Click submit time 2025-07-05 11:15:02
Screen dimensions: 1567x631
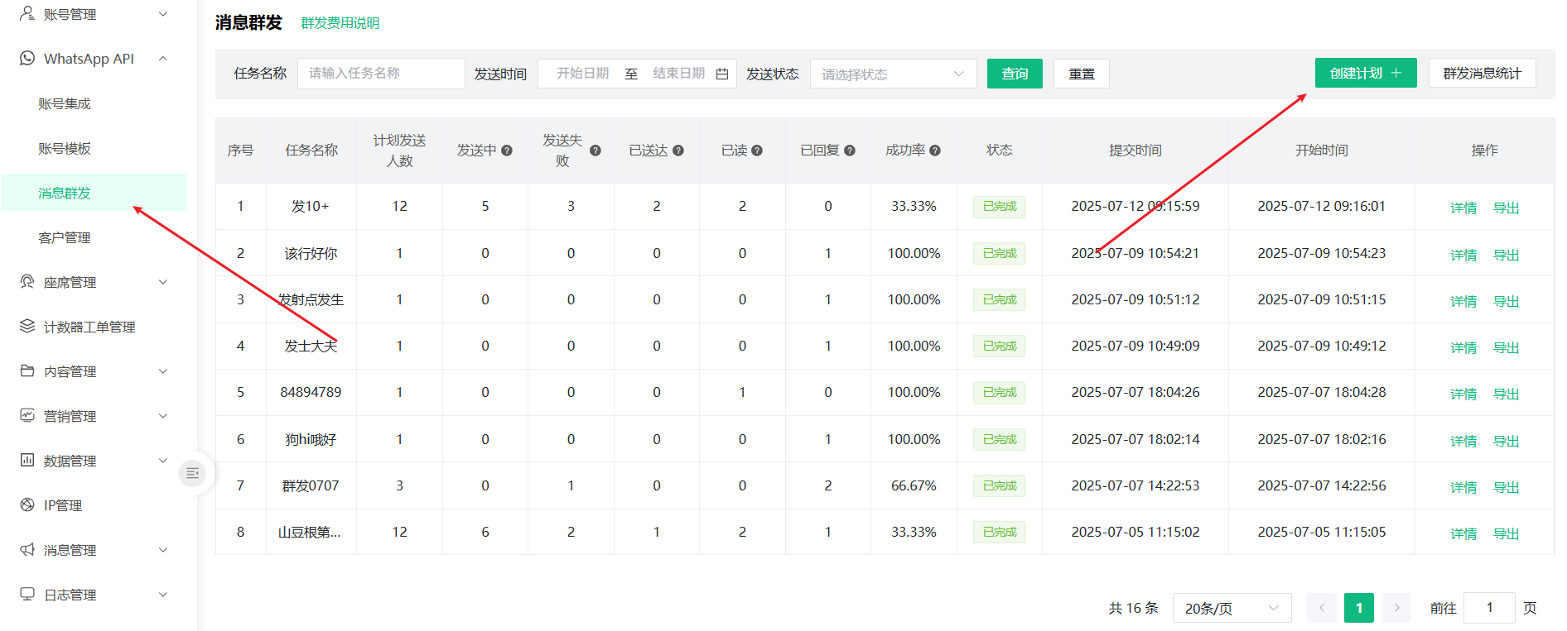coord(1135,532)
